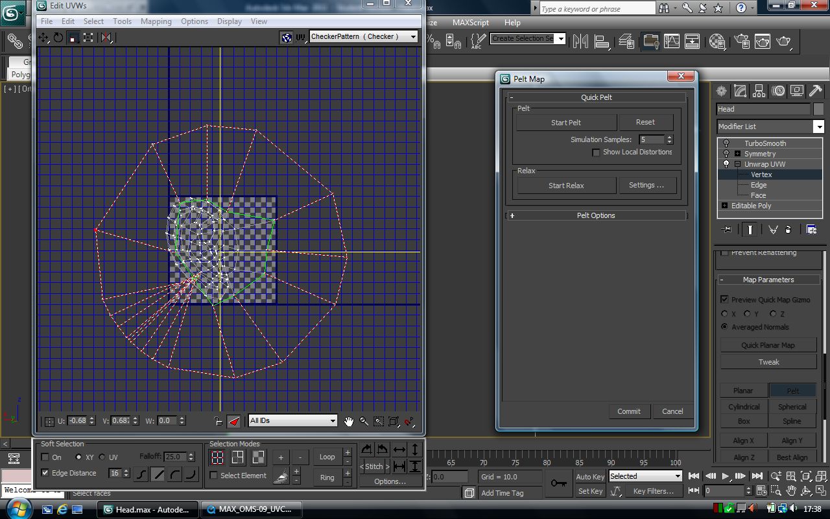Pin the modifier stack
The height and width of the screenshot is (519, 830).
(726, 229)
